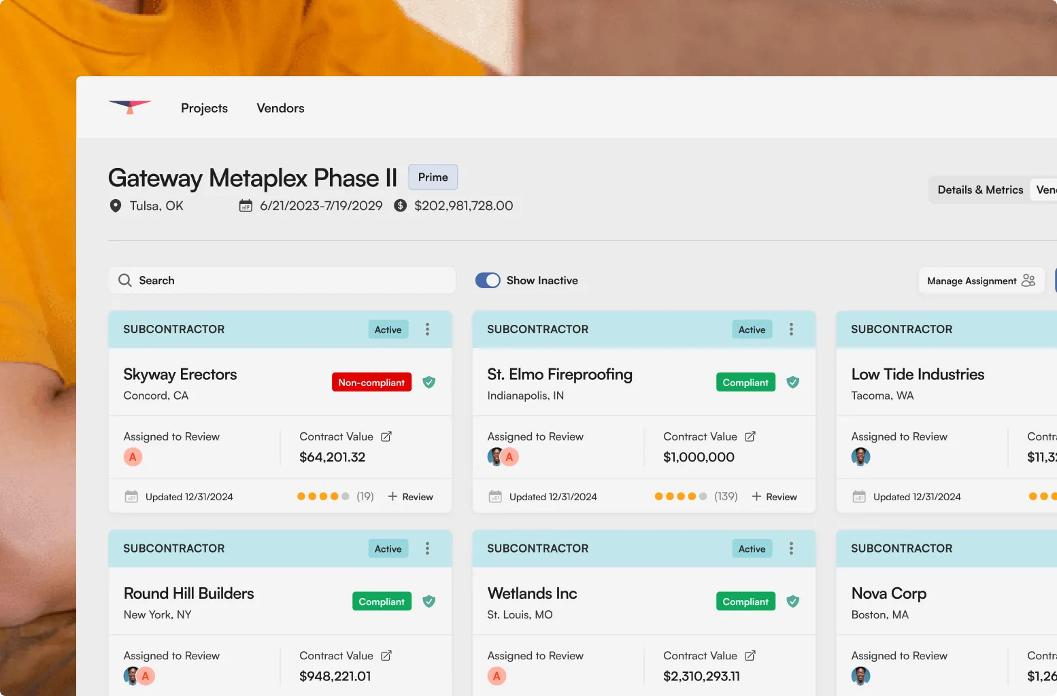Screen dimensions: 1057x696
Task: Click the $64,201.32 contract value
Action: [333, 457]
